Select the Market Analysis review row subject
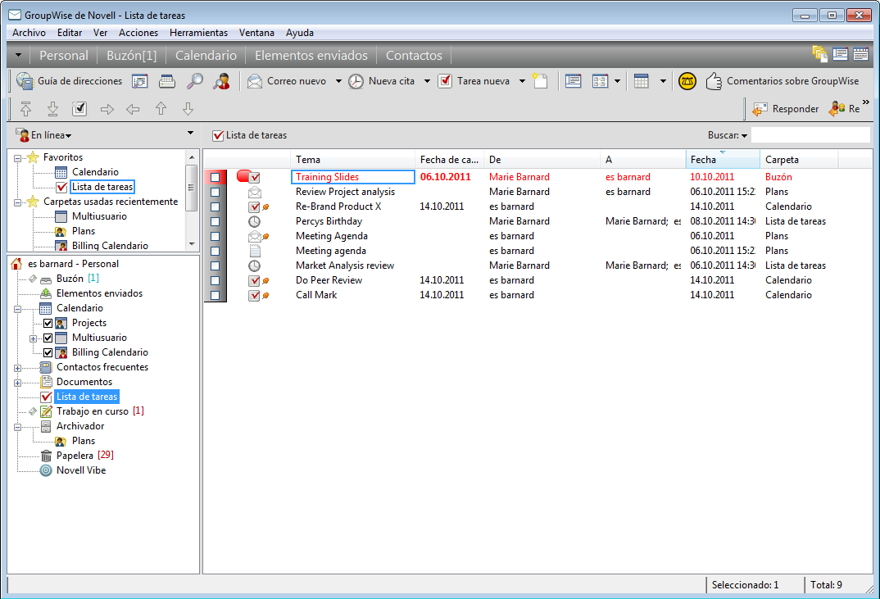The height and width of the screenshot is (599, 880). point(345,265)
